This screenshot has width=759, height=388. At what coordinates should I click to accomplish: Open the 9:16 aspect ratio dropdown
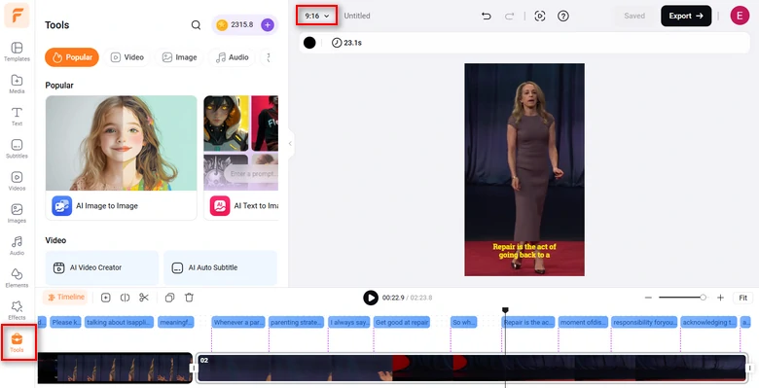coord(316,16)
